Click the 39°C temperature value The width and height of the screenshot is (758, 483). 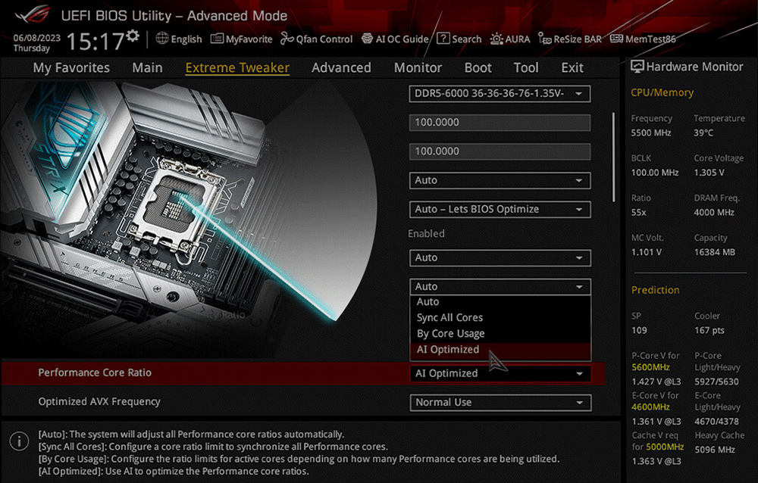pos(703,132)
